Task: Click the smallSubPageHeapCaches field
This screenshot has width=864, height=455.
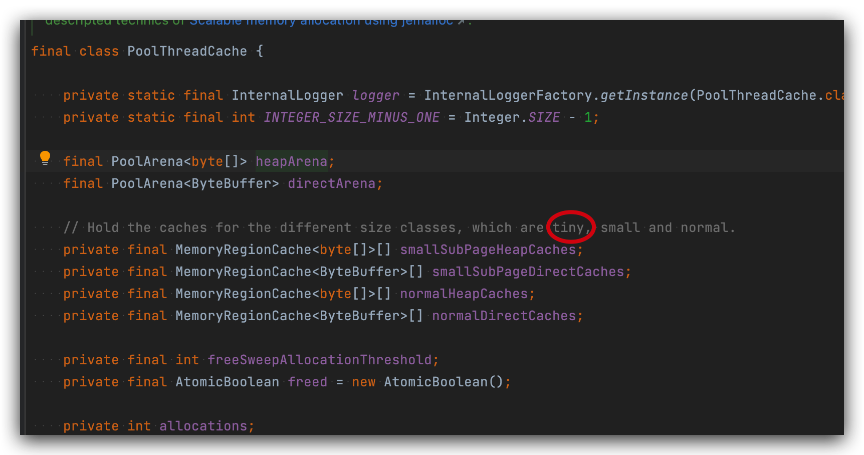Action: click(x=490, y=249)
